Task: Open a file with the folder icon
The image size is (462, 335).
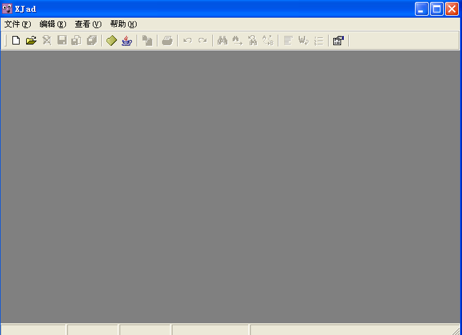Action: coord(31,41)
